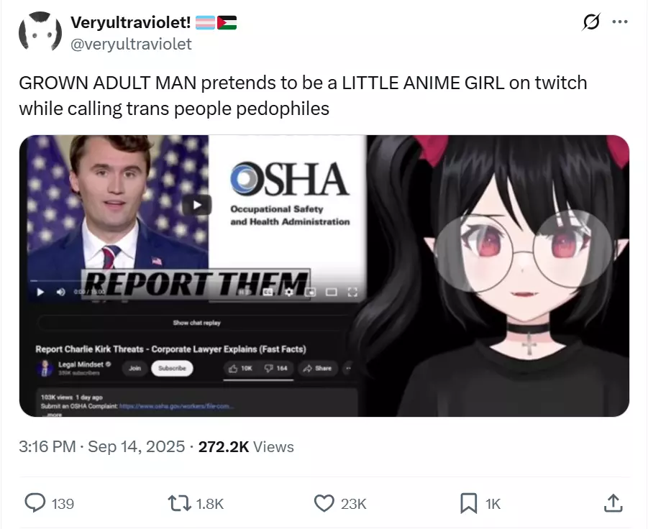
Task: Open the video settings gear
Action: (x=289, y=292)
